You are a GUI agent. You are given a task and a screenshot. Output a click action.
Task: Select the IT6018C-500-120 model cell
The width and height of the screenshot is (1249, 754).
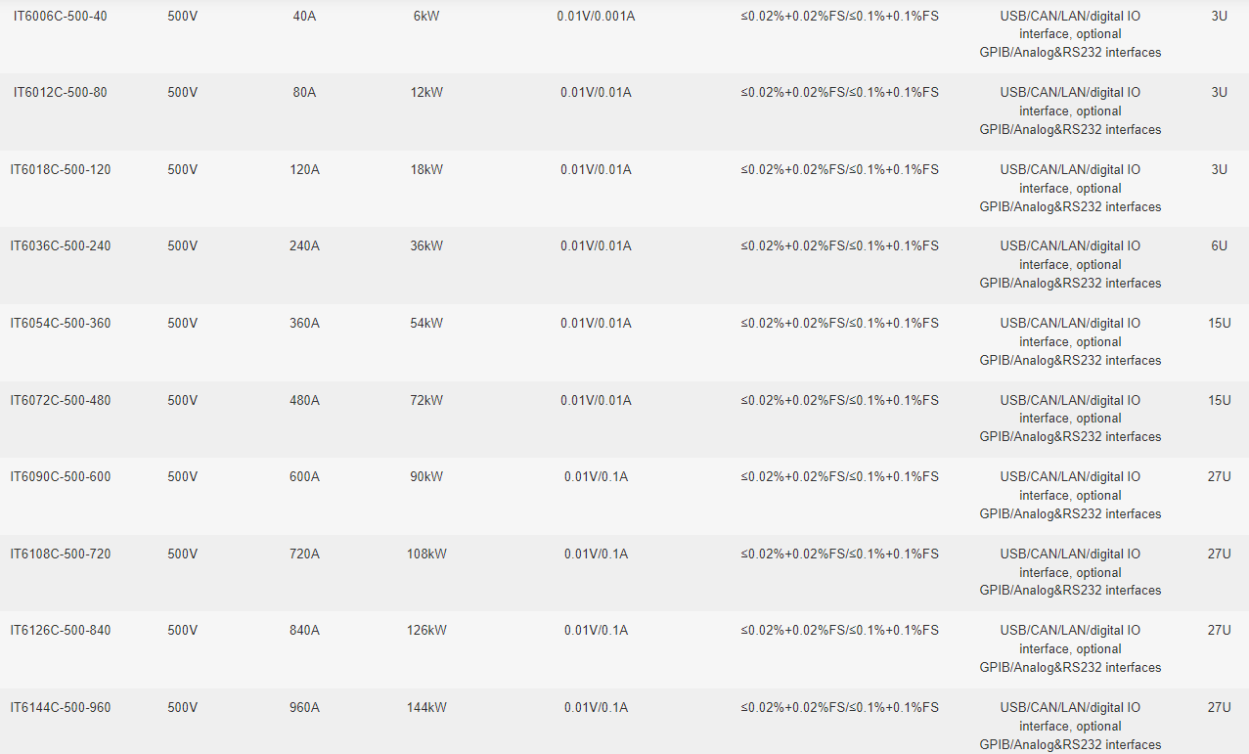pyautogui.click(x=60, y=170)
